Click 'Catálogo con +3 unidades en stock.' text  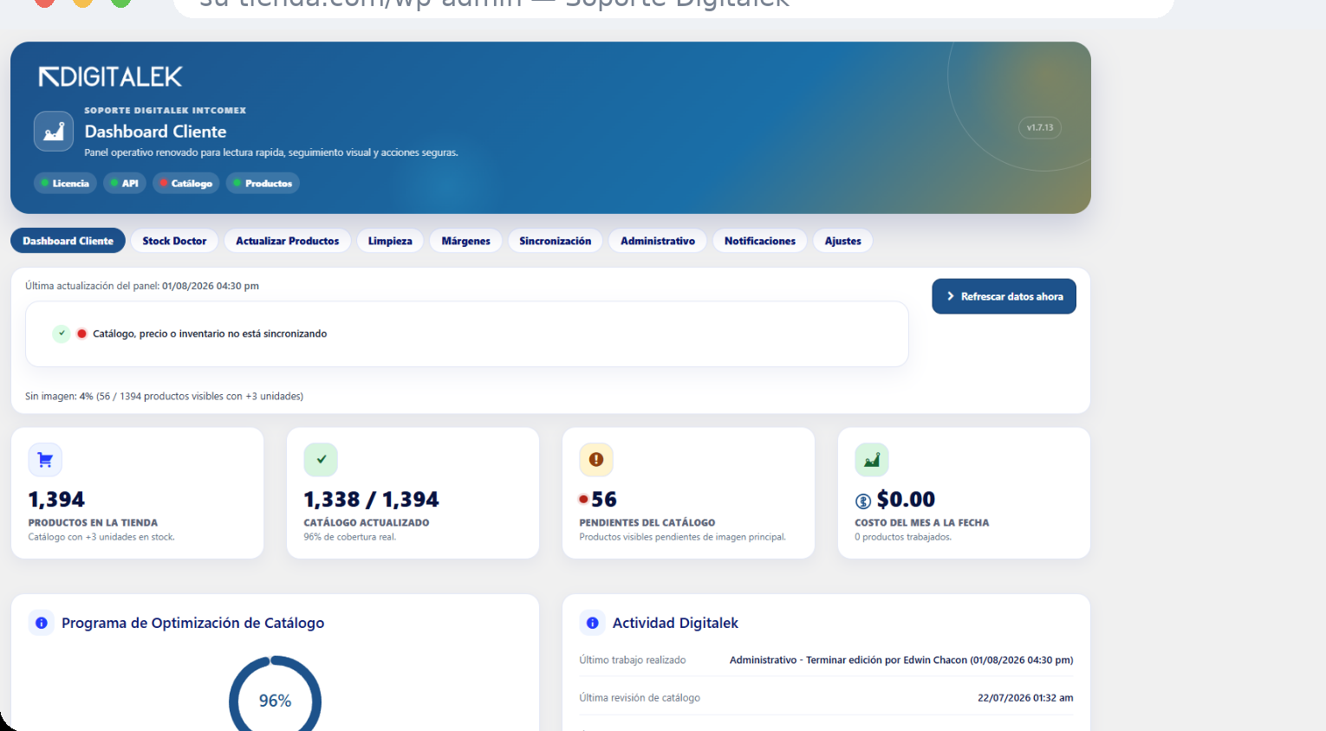click(101, 537)
